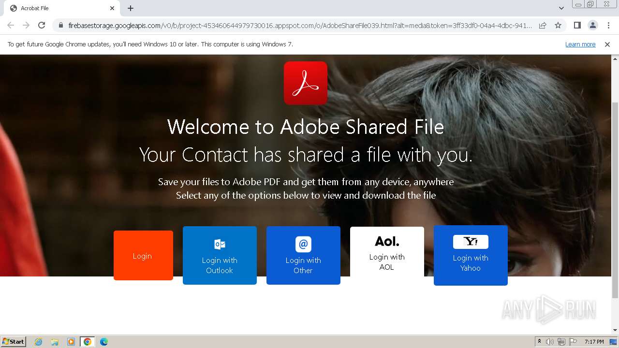Viewport: 619px width, 348px height.
Task: Launch Internet Explorer from taskbar
Action: pos(38,342)
